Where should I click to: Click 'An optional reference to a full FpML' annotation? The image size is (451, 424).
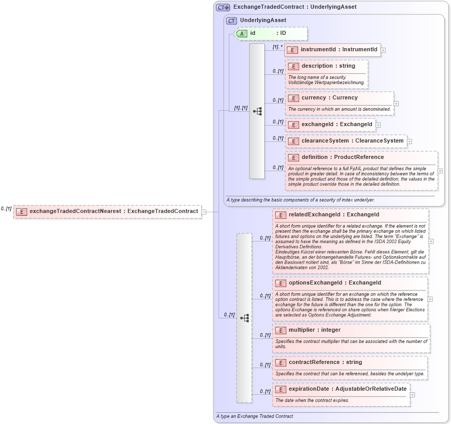click(361, 176)
